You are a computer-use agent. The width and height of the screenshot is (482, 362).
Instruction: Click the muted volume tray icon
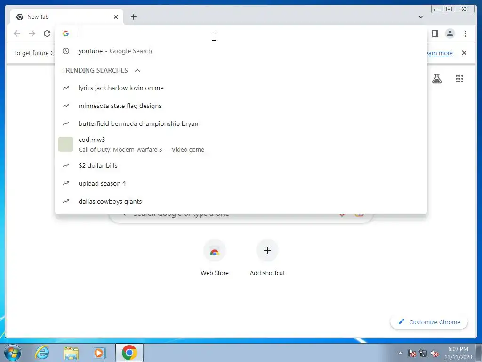434,353
